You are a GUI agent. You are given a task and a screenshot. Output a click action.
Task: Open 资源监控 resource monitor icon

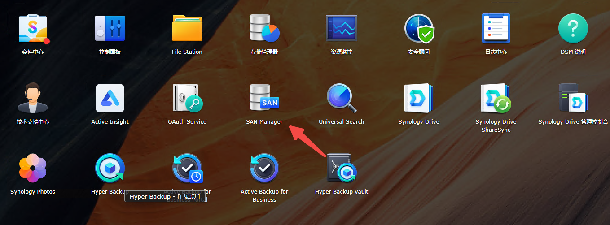pyautogui.click(x=342, y=28)
